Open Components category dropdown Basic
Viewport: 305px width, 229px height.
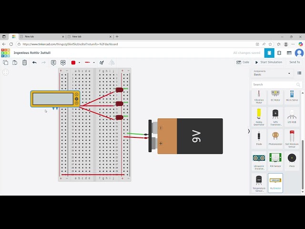click(272, 73)
